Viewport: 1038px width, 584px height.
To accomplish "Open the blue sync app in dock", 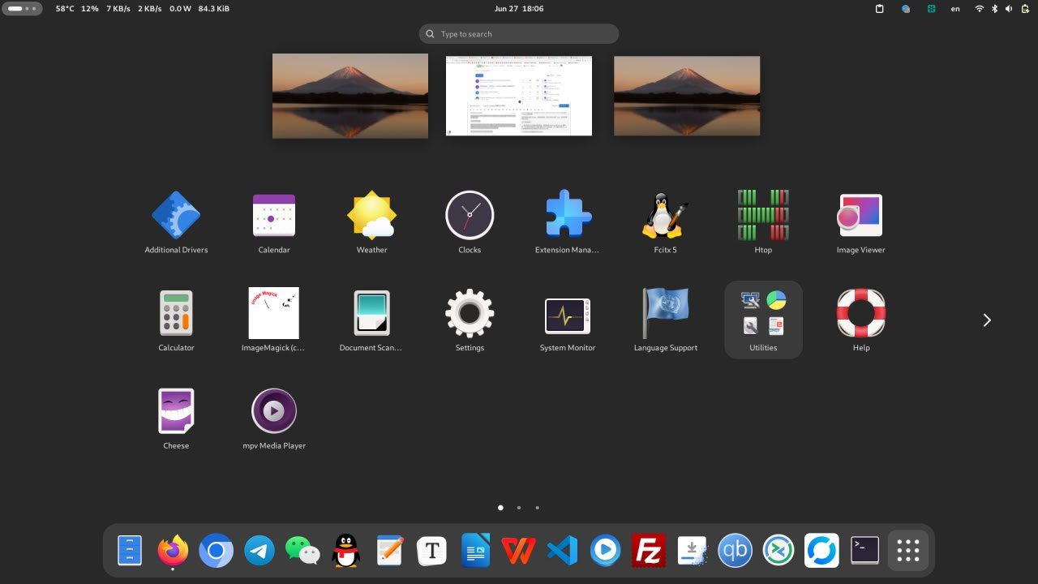I will click(x=821, y=551).
